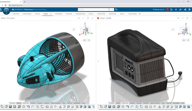Minimize the Sea Scooter widget
Screen dimensions: 192x111
83,18
